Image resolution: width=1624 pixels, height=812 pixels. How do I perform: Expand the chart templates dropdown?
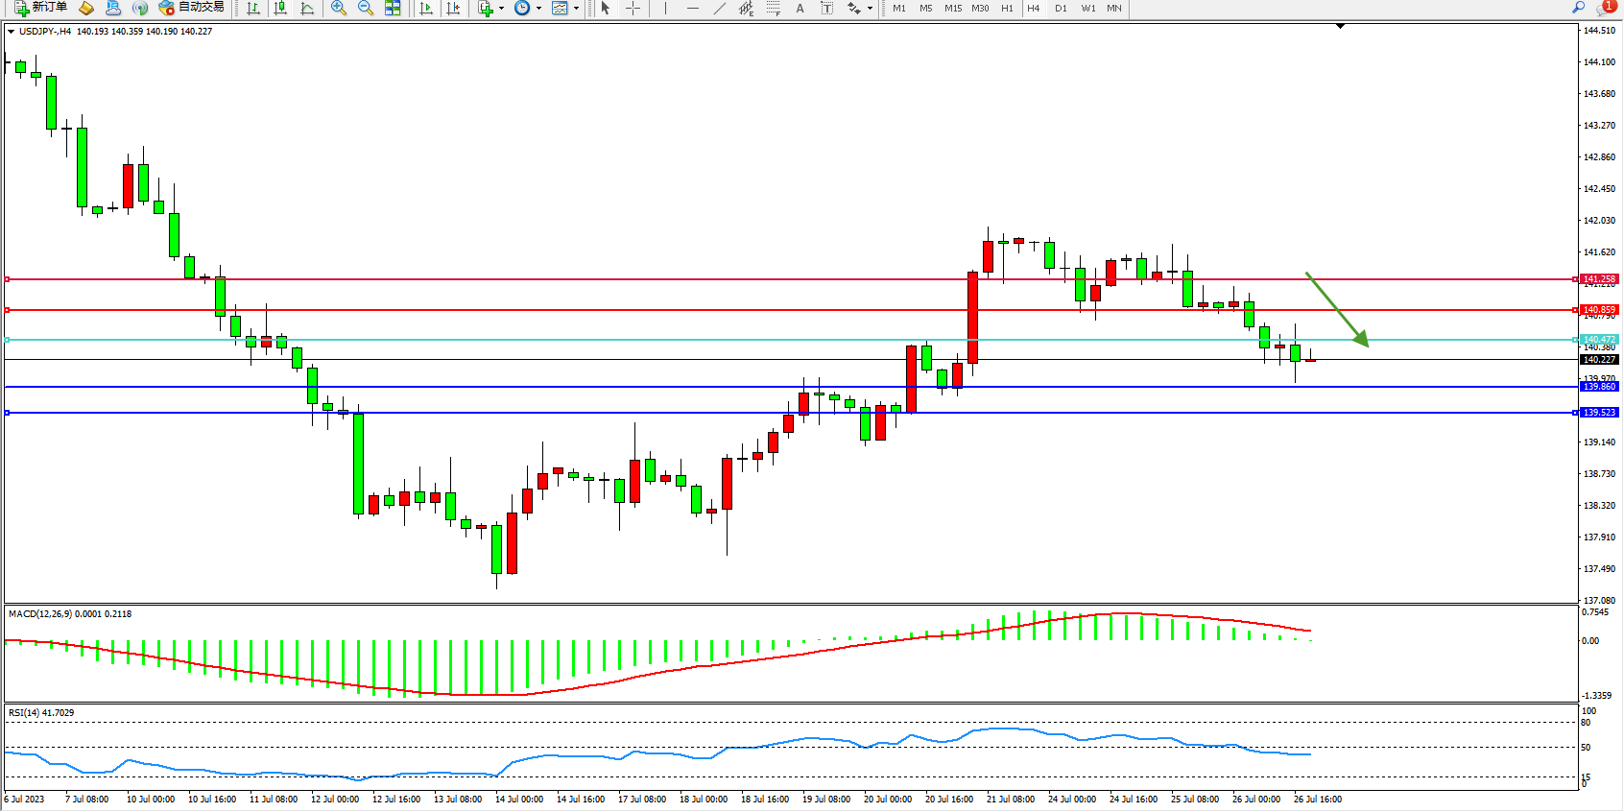coord(576,9)
